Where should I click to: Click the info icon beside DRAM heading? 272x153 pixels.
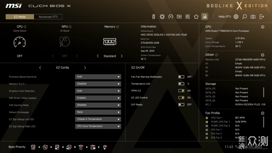(216, 55)
